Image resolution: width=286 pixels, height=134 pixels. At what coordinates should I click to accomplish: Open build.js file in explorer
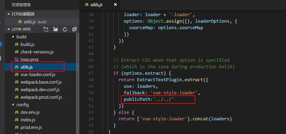(x=27, y=44)
